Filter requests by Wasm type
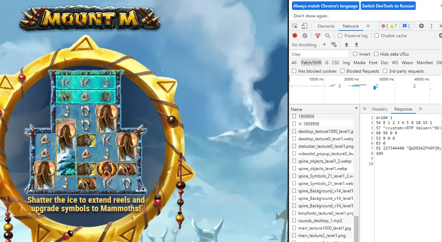The height and width of the screenshot is (242, 442). coord(408,62)
